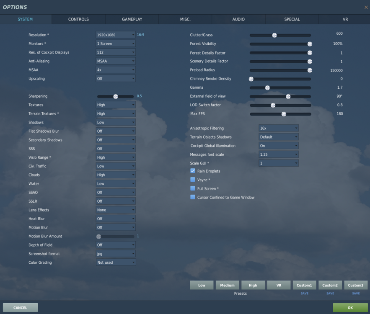
Task: Enable the Vsync checkbox
Action: click(x=193, y=180)
